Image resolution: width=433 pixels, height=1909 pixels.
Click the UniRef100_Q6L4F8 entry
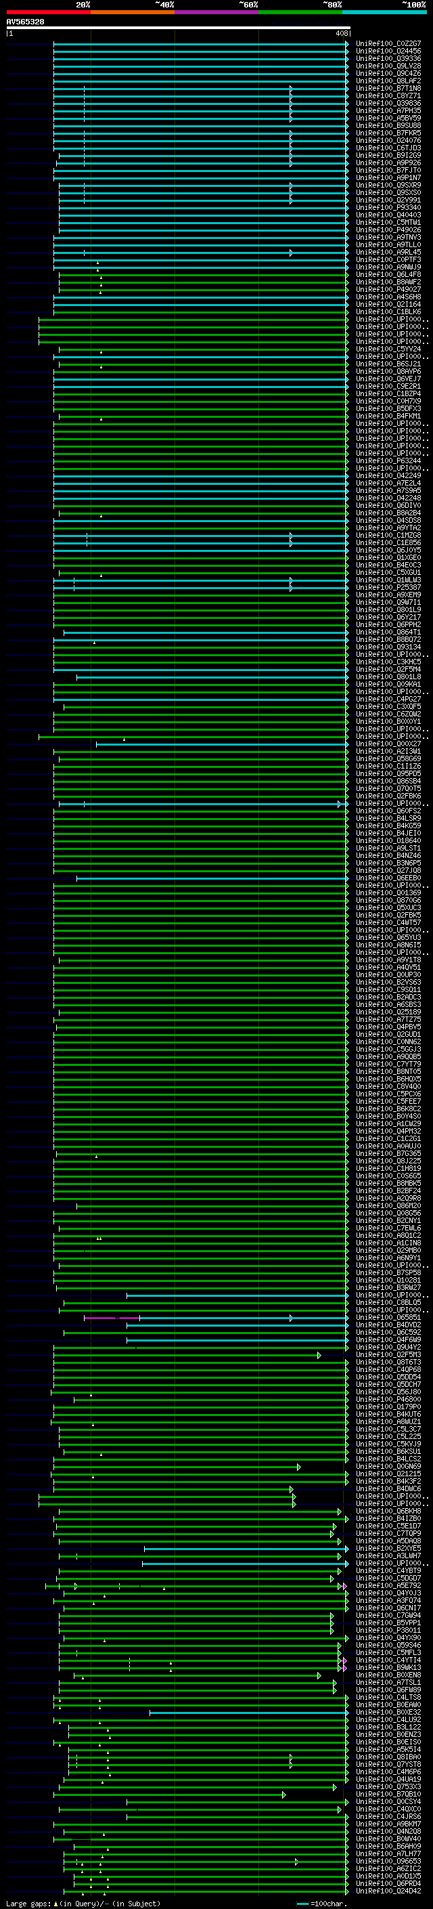click(x=388, y=274)
